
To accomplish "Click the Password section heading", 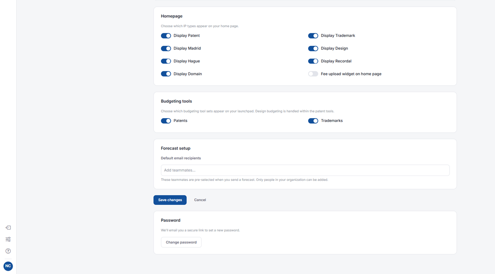I will [x=171, y=220].
